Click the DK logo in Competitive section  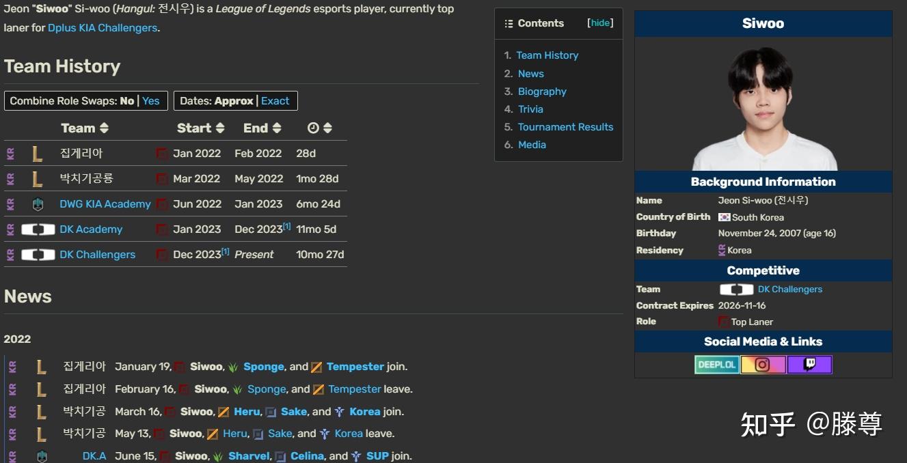[736, 290]
